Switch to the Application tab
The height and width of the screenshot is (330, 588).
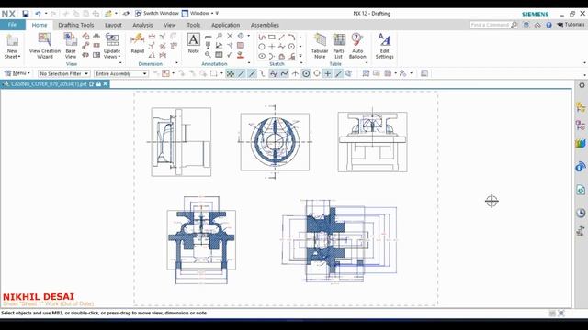(225, 25)
